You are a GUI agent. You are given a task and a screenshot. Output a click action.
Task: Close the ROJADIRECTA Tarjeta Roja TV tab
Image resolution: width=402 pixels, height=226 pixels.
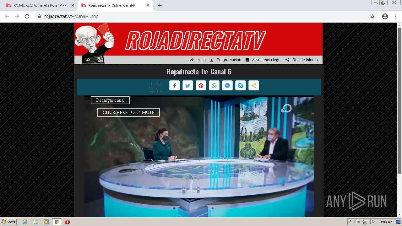(x=73, y=5)
